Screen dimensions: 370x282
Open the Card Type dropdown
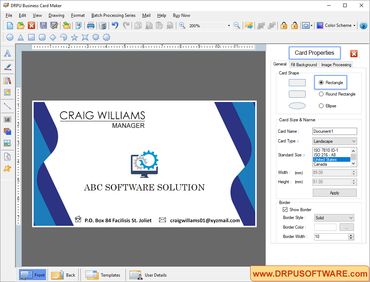pos(334,141)
